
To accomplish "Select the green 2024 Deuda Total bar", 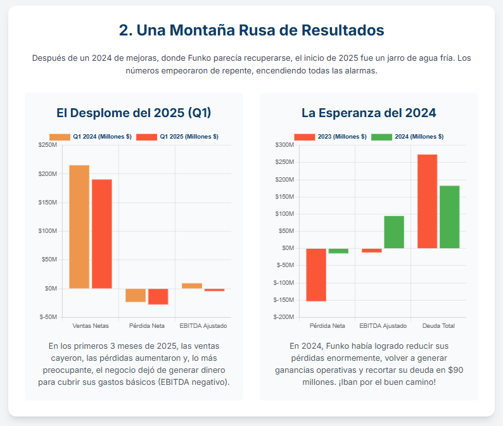I will (x=449, y=217).
